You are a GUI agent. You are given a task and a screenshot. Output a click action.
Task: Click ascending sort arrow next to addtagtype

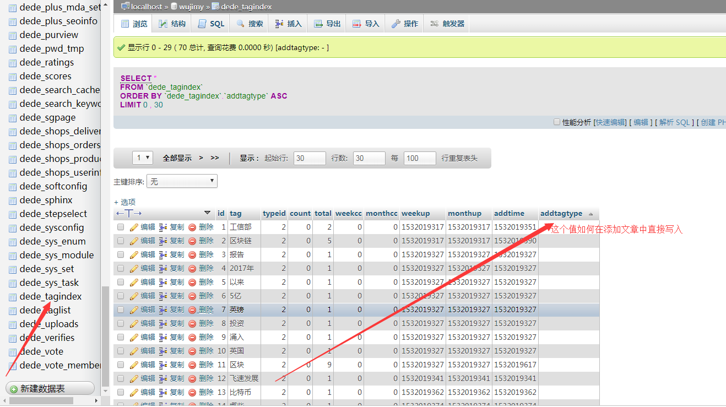(590, 214)
